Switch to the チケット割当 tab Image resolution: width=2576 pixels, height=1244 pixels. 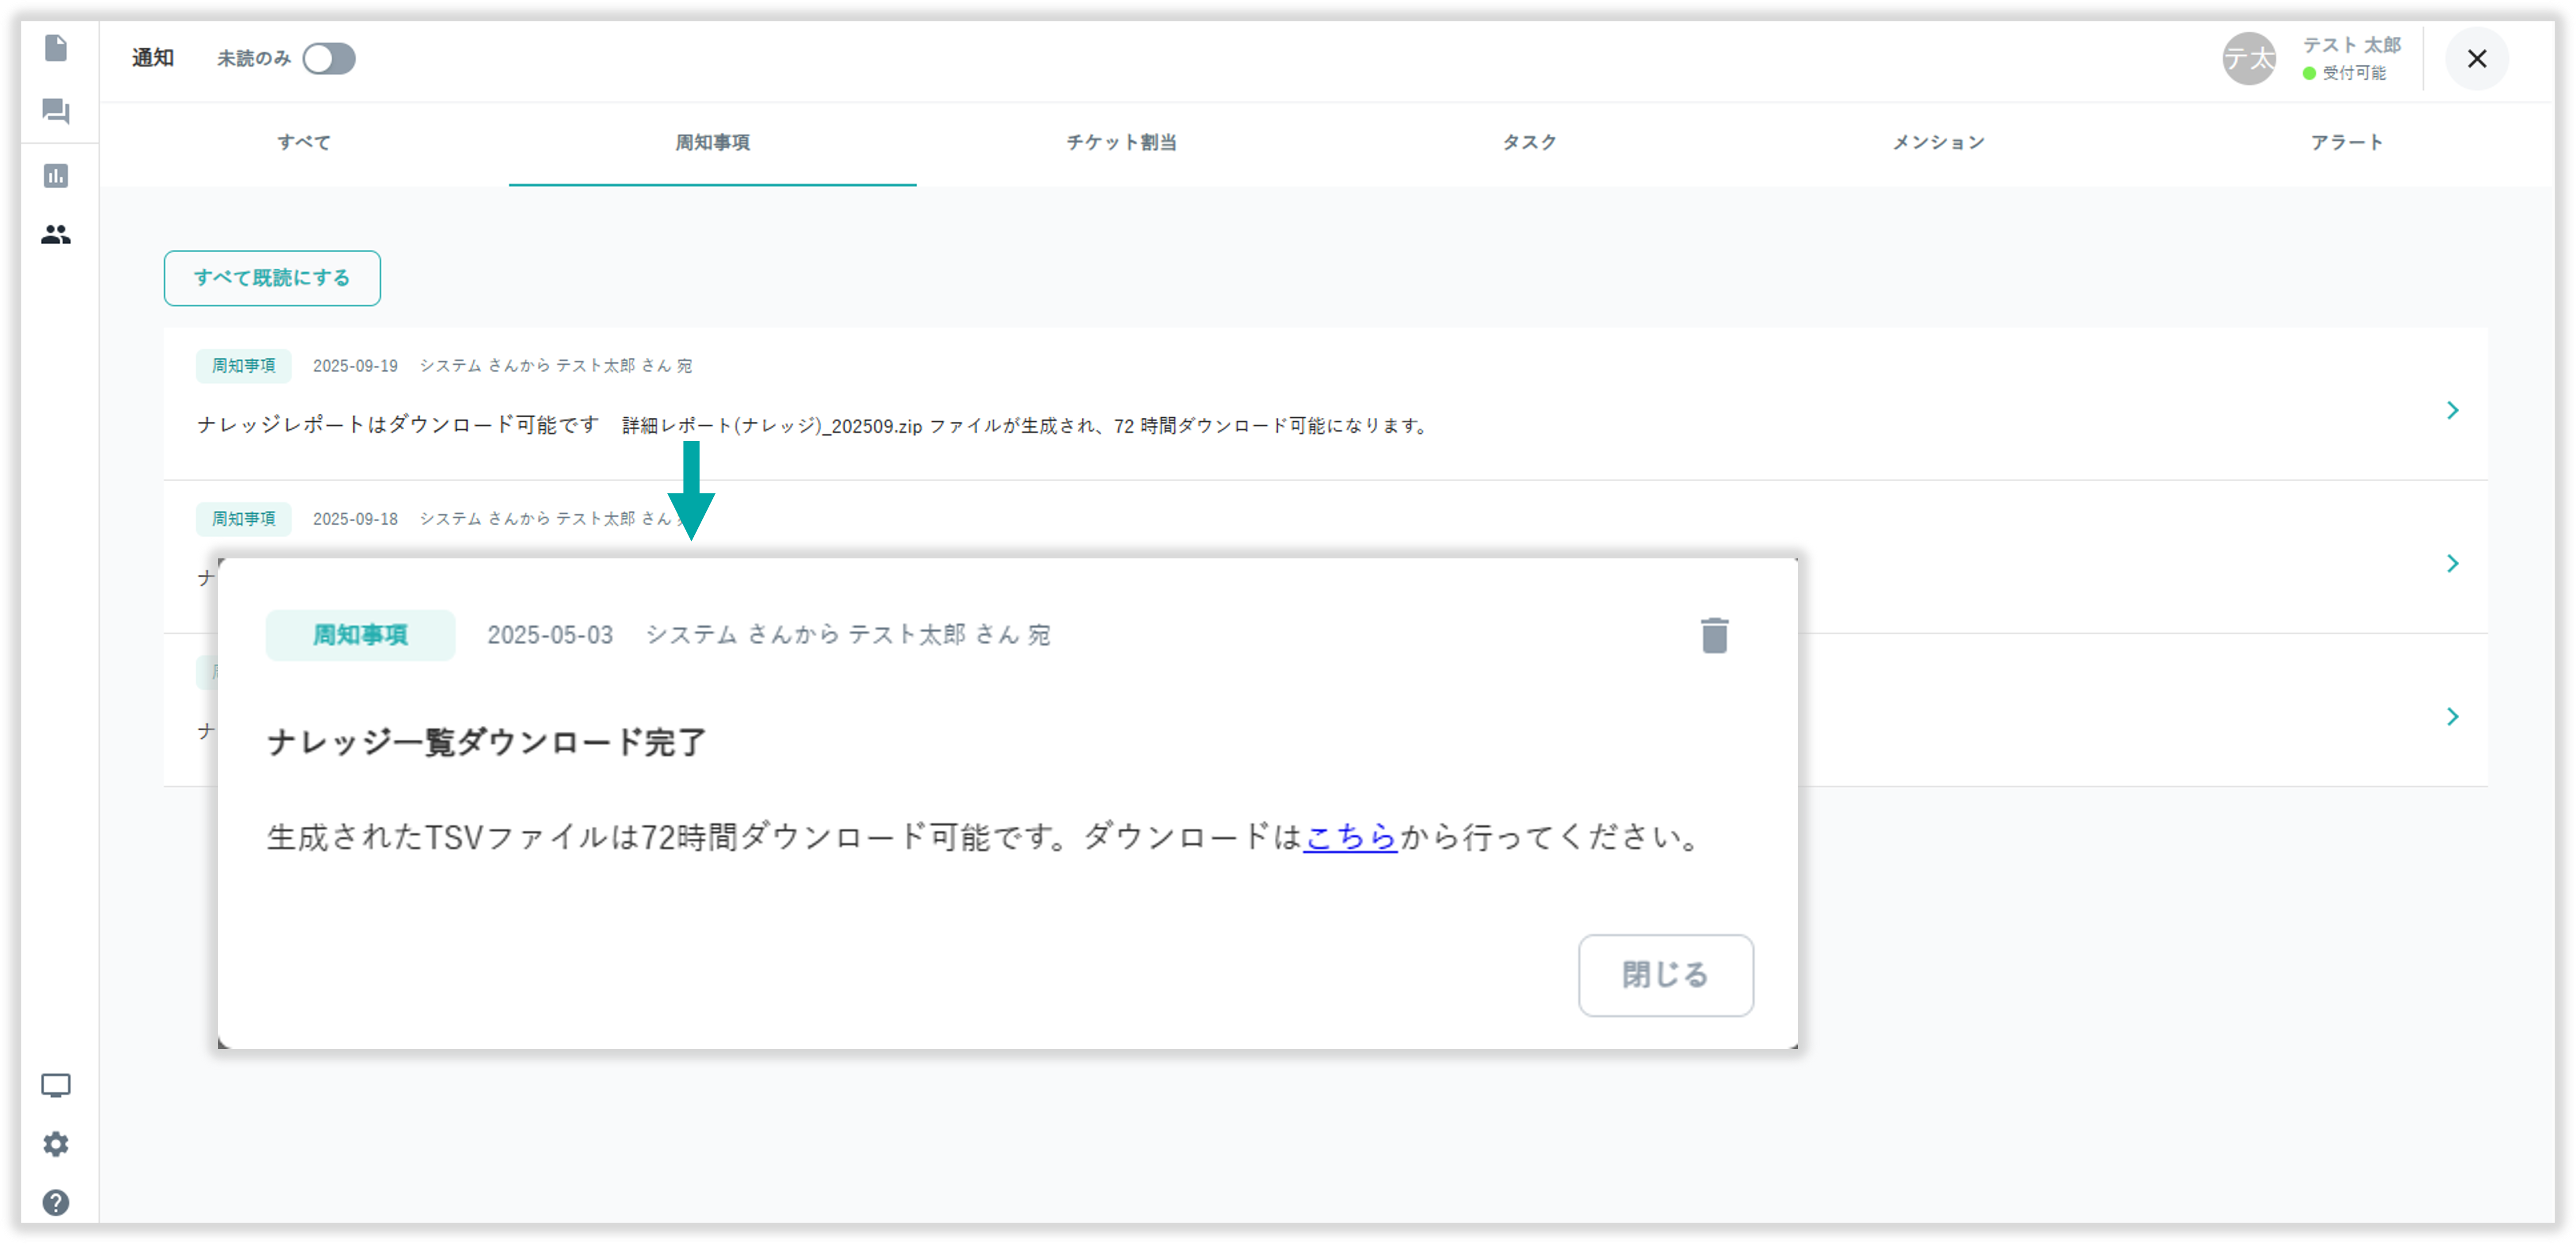click(1121, 142)
